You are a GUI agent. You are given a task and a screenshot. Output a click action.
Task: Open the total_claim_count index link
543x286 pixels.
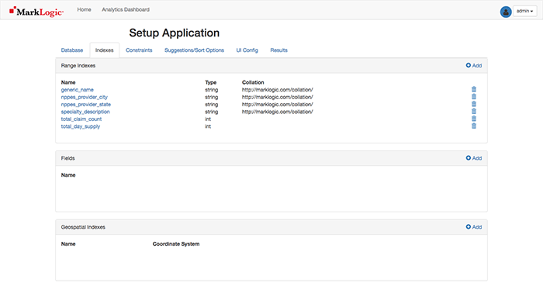click(x=81, y=119)
